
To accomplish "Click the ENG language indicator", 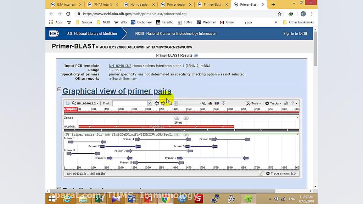I will (x=292, y=199).
